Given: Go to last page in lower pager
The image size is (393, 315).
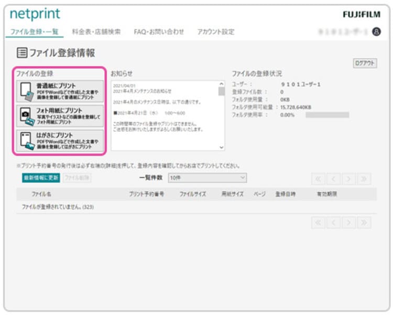Looking at the screenshot, I should point(364,223).
